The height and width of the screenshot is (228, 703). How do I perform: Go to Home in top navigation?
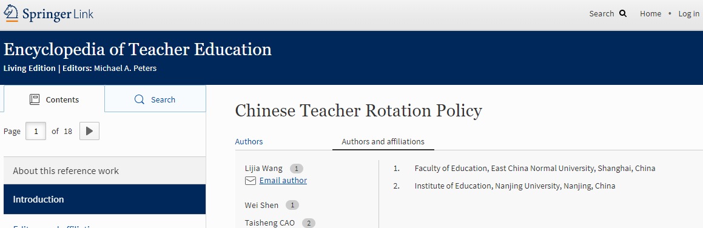coord(650,13)
